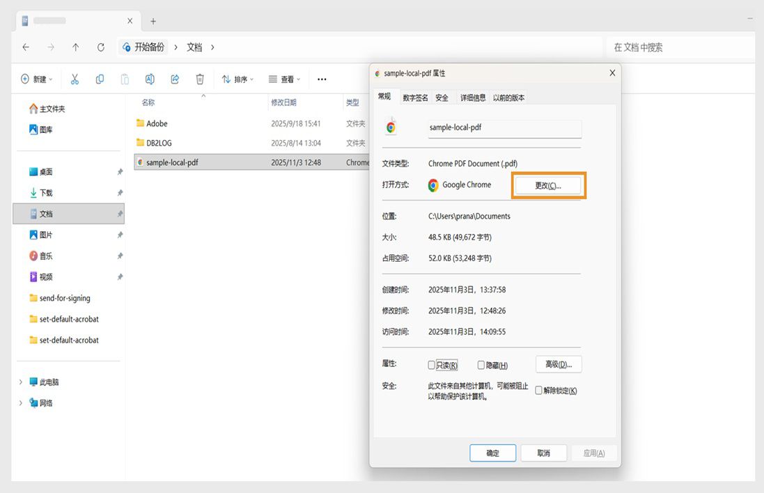This screenshot has width=764, height=493.
Task: Expand the 此电脑 tree item
Action: pos(20,382)
